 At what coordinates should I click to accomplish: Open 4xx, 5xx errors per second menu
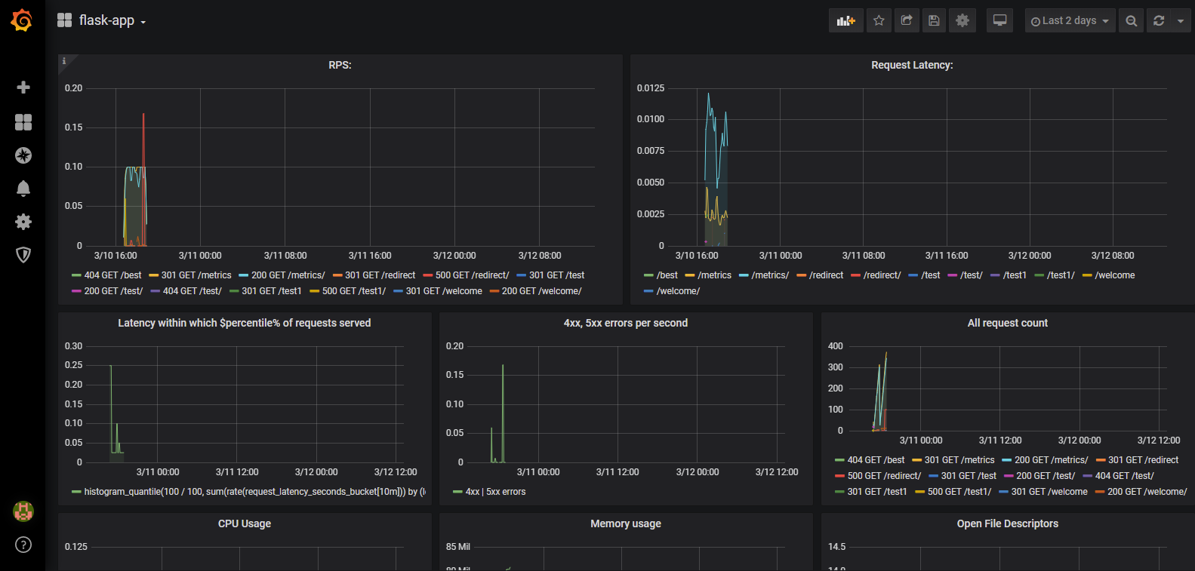pyautogui.click(x=626, y=323)
